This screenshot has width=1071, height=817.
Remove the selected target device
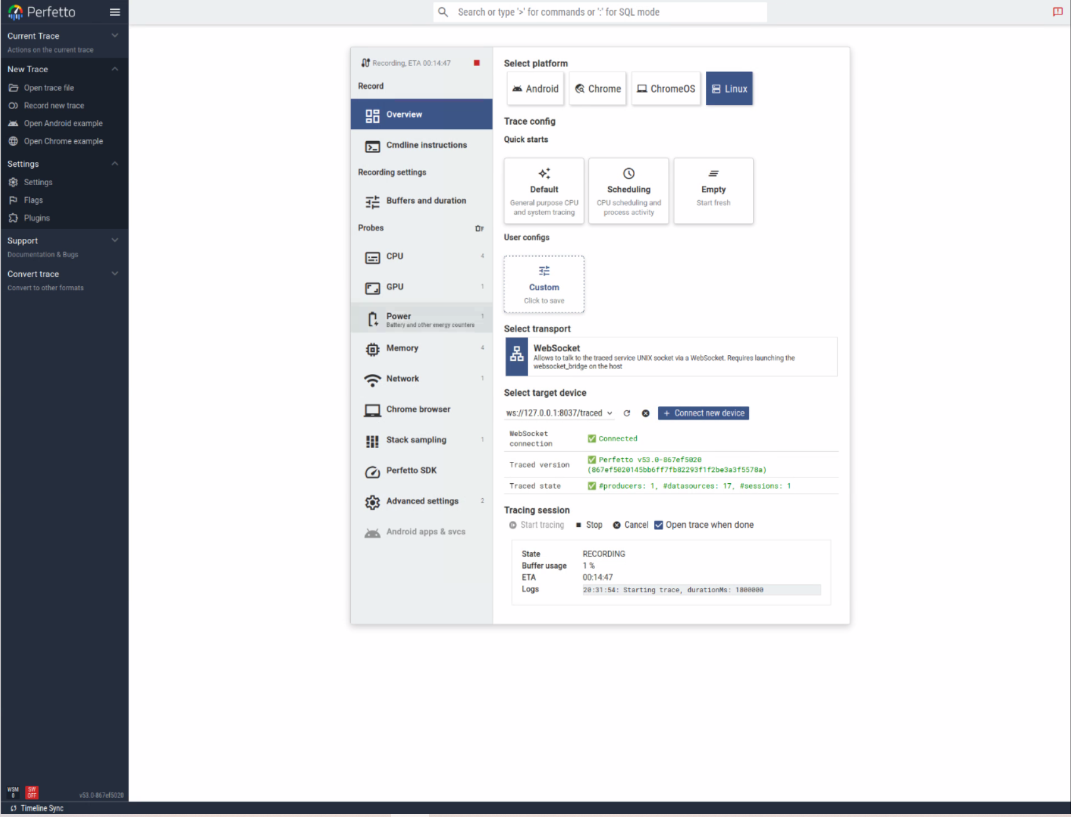tap(646, 413)
